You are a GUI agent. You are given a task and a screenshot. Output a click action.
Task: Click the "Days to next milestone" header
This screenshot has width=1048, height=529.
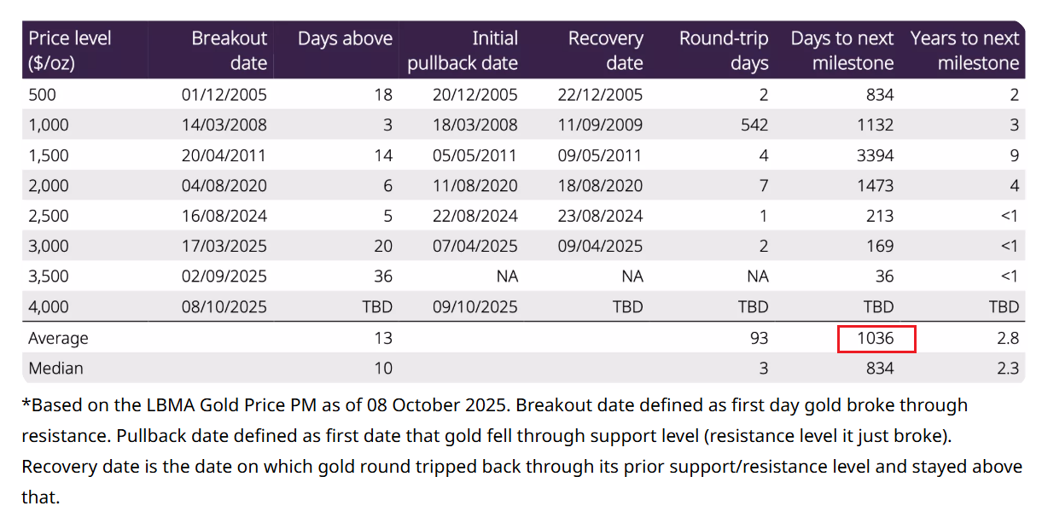pos(841,50)
